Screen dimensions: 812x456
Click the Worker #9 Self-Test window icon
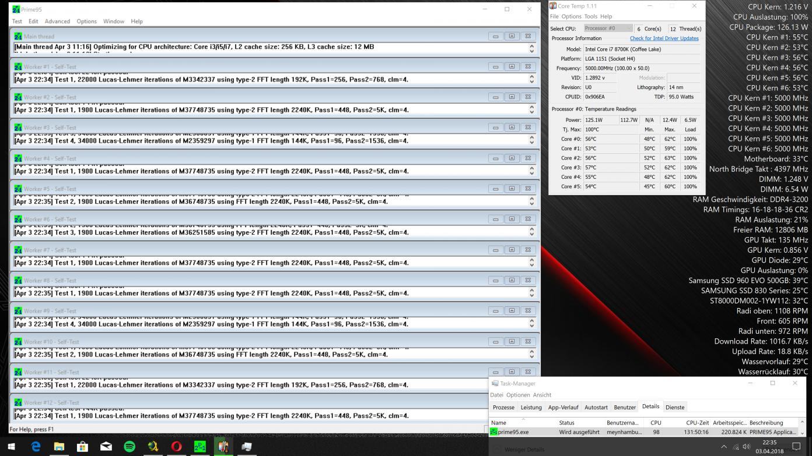(x=18, y=311)
